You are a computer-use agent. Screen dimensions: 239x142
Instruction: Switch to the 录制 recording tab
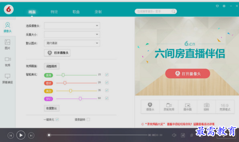pyautogui.click(x=98, y=12)
